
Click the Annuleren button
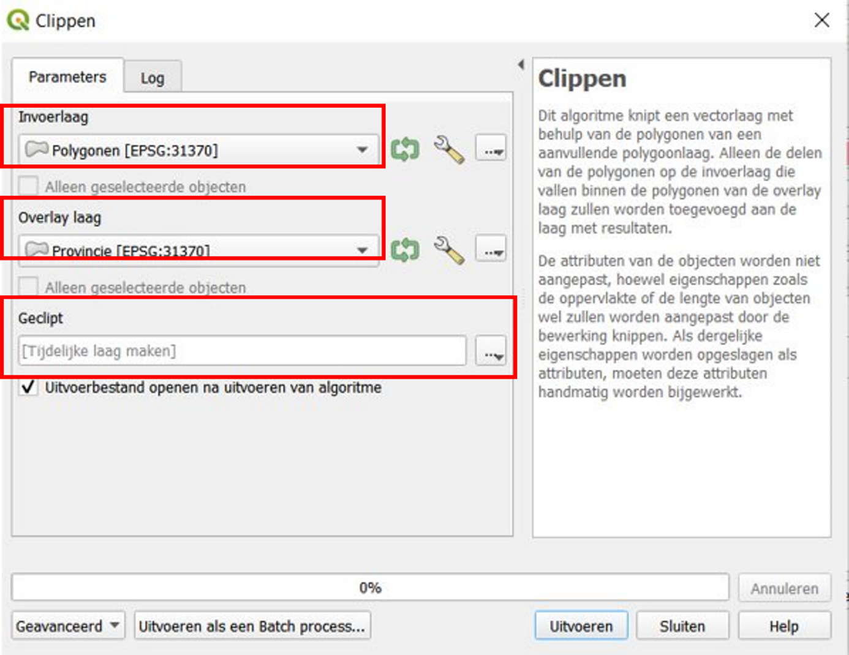(785, 588)
